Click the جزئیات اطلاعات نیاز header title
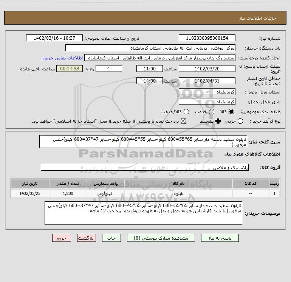291x282 pixels. 258,18
